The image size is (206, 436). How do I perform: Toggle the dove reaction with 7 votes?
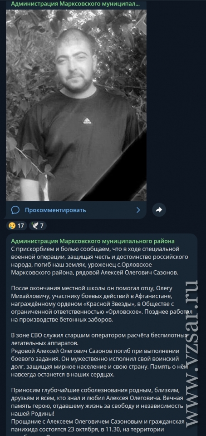[38, 226]
